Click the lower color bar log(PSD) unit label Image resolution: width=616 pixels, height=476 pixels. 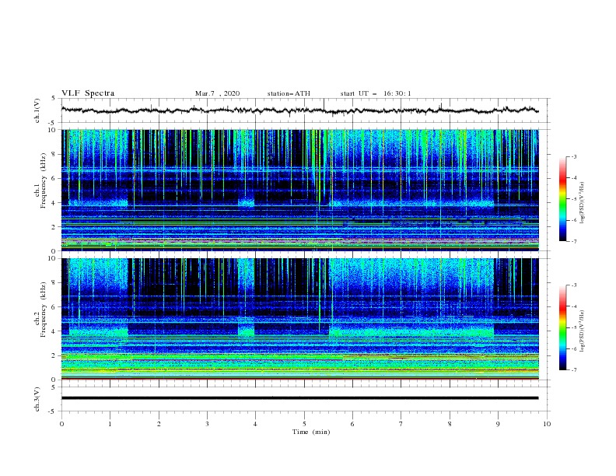point(582,331)
